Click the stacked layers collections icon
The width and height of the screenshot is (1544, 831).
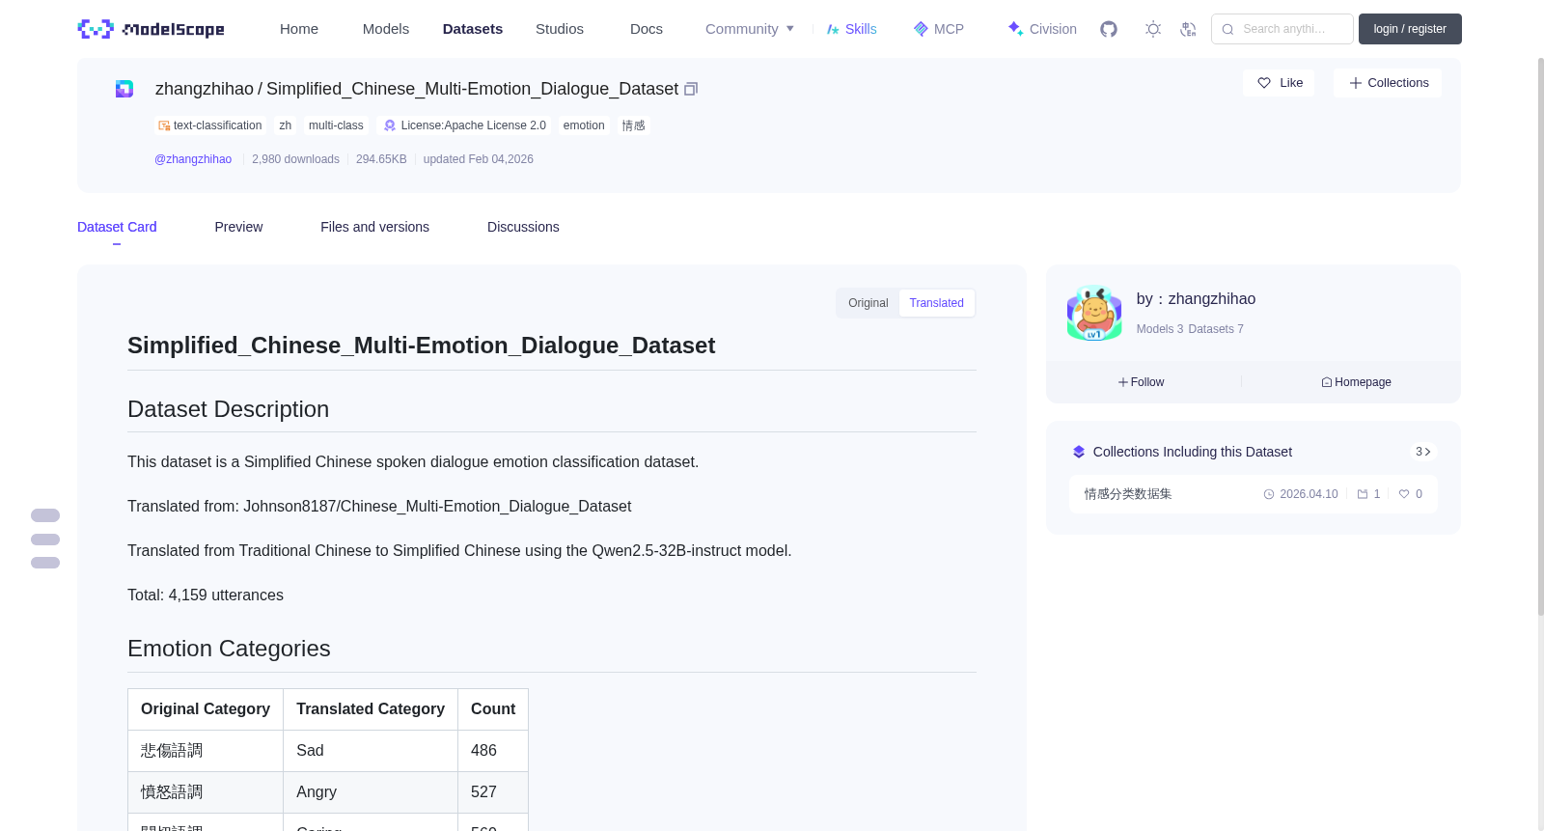[1079, 452]
